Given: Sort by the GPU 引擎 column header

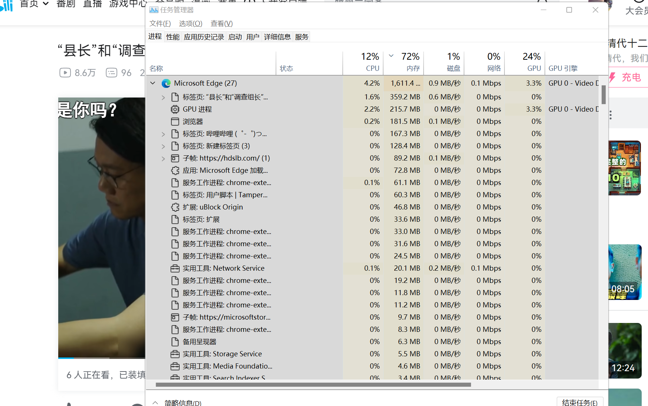Looking at the screenshot, I should click(572, 63).
